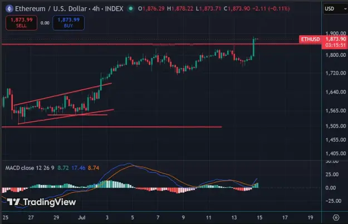This screenshot has height=224, width=348.
Task: Open the MACD close 12 26 9 indicator legend
Action: (30, 168)
